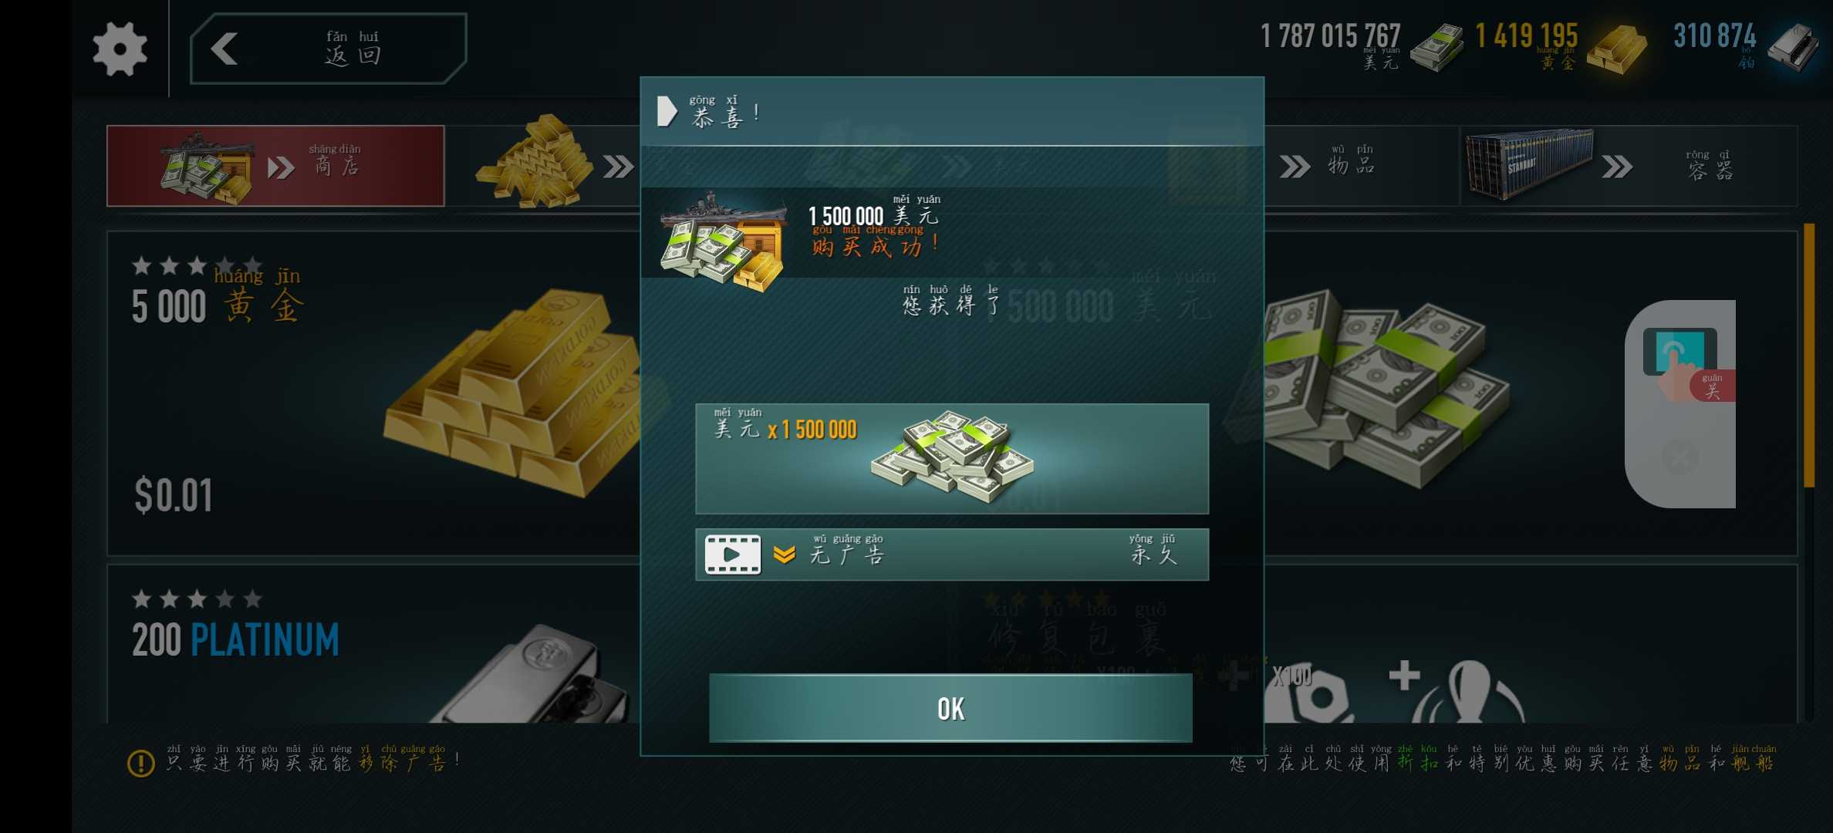Click the orange shop list scrollbar
1833x833 pixels.
(1808, 355)
